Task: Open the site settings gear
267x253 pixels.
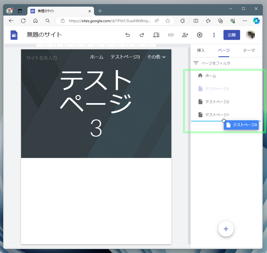Action: point(200,35)
